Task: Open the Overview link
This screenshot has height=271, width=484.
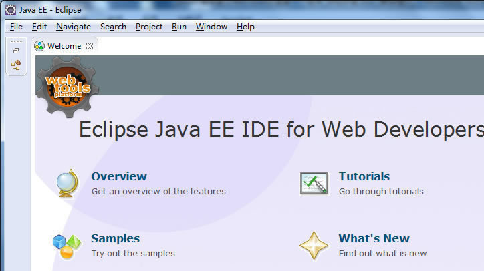Action: pyautogui.click(x=119, y=176)
